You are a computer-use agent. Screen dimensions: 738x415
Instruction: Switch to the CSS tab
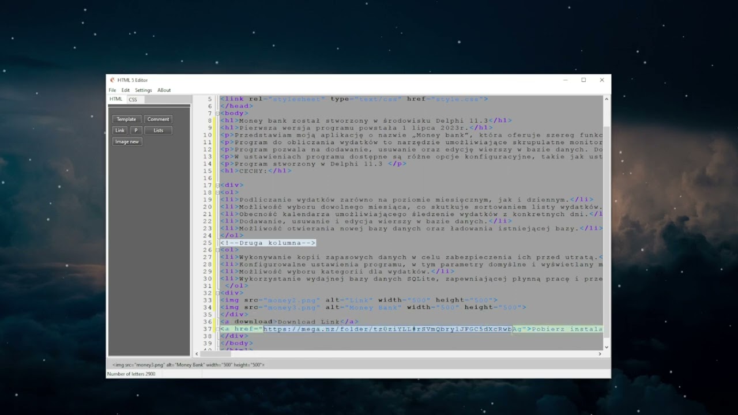[x=133, y=100]
